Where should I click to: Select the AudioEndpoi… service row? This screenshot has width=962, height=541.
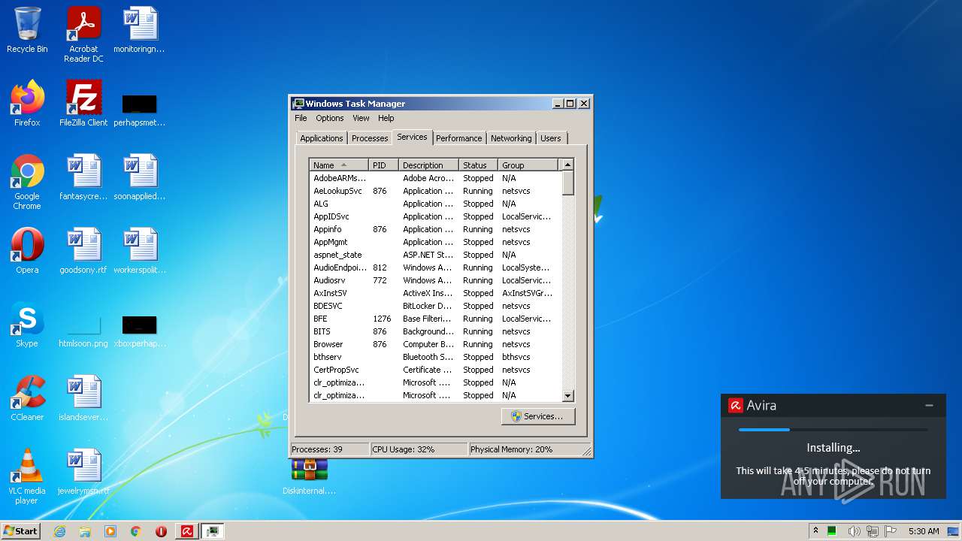pos(435,267)
